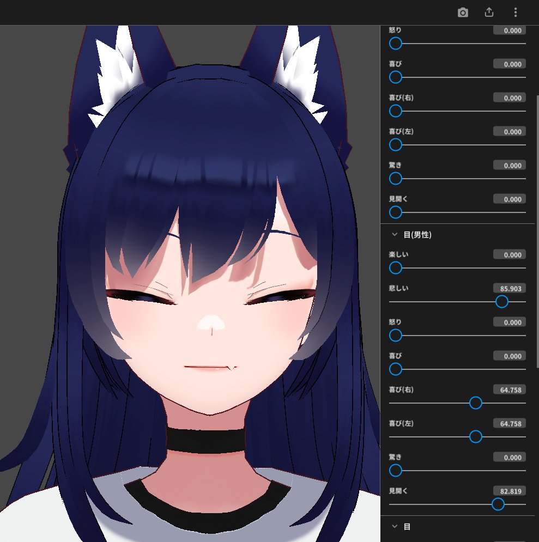The width and height of the screenshot is (539, 542).
Task: Click the 驚き value field above the 目(男性) section
Action: [509, 165]
